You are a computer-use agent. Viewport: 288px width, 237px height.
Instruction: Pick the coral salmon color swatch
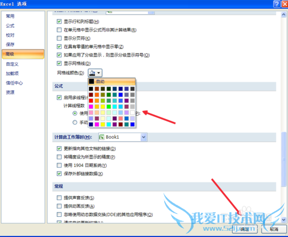(x=120, y=118)
